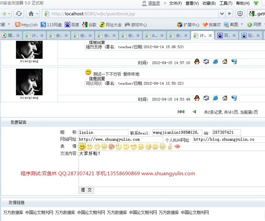The width and height of the screenshot is (265, 221).
Task: Open the 谷歌 bookmark
Action: click(89, 25)
